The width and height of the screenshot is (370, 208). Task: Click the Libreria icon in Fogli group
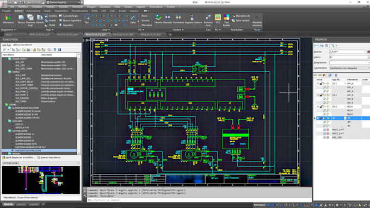[40, 19]
